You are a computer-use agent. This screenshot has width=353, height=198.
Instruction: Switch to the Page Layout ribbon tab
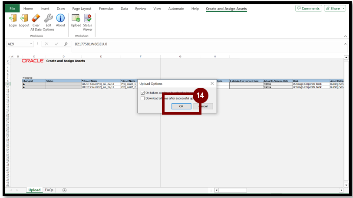[x=82, y=9]
